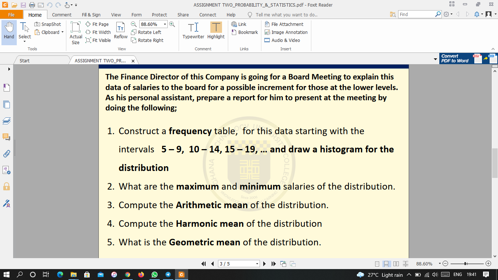
Task: Rotate the page left
Action: (x=146, y=32)
